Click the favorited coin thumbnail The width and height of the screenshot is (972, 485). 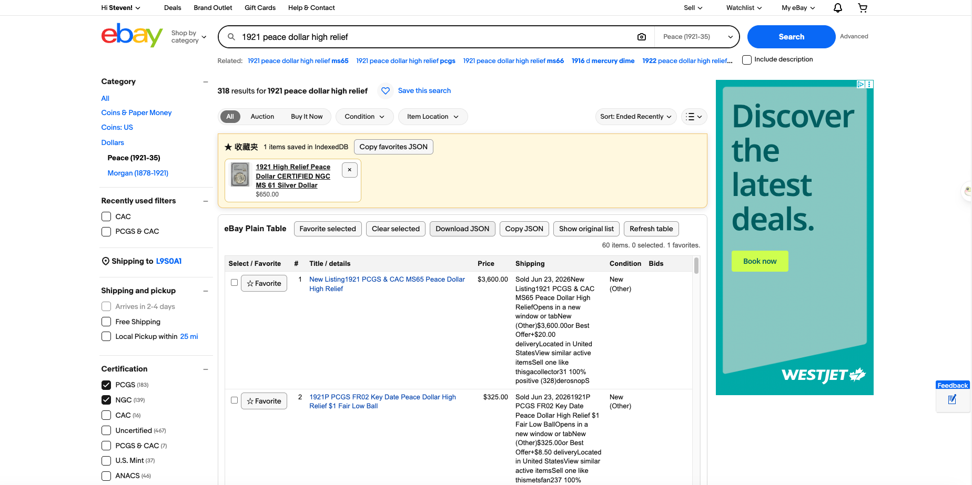[240, 174]
